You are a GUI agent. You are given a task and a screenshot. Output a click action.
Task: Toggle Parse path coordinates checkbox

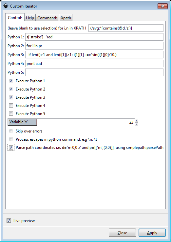click(x=11, y=148)
